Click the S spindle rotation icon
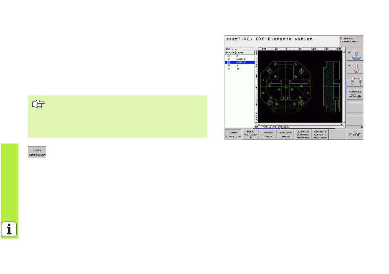Image resolution: width=389 pixels, height=274 pixels. point(355,68)
